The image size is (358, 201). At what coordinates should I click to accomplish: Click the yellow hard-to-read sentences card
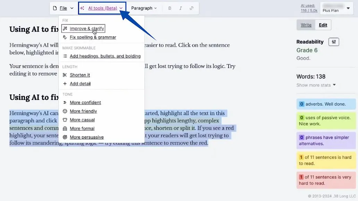click(x=325, y=160)
